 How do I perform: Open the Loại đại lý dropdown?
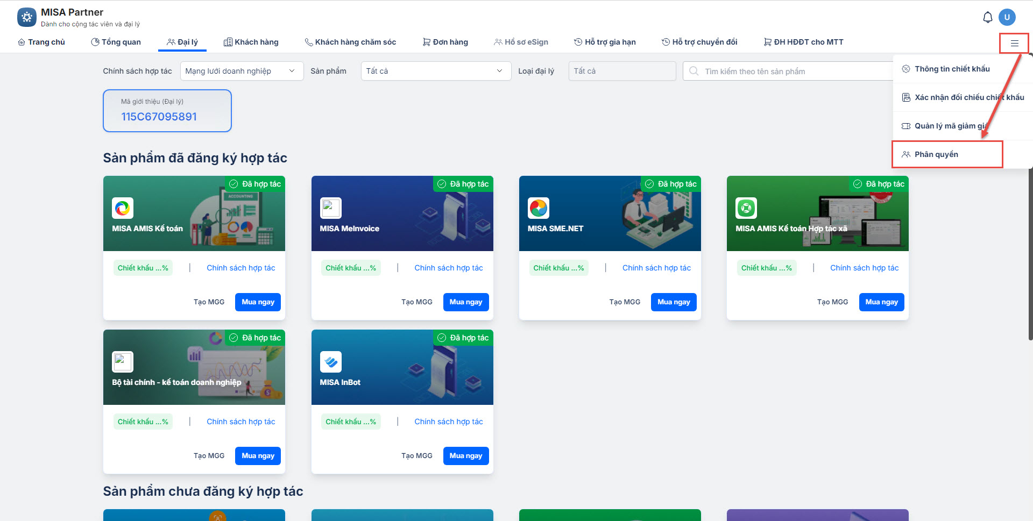[622, 71]
